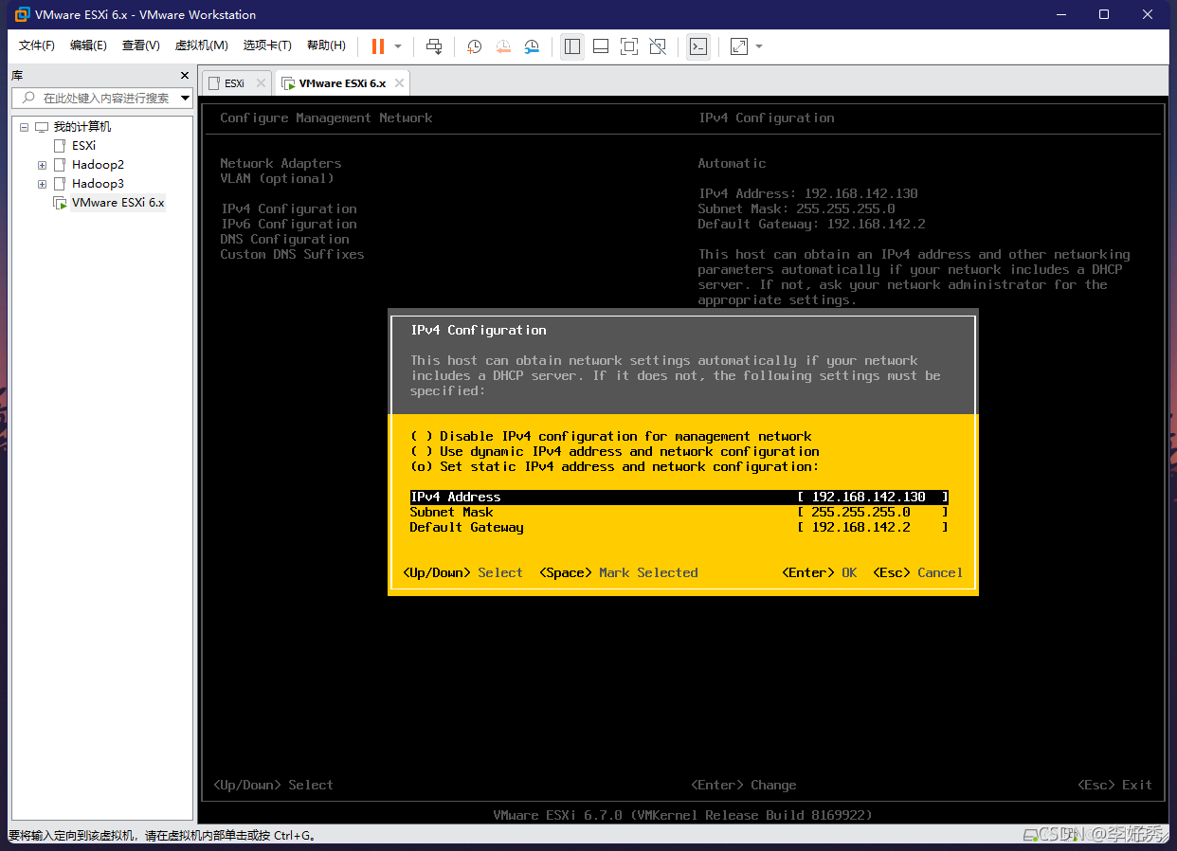
Task: Select Disable IPv4 configuration radio option
Action: click(x=610, y=436)
